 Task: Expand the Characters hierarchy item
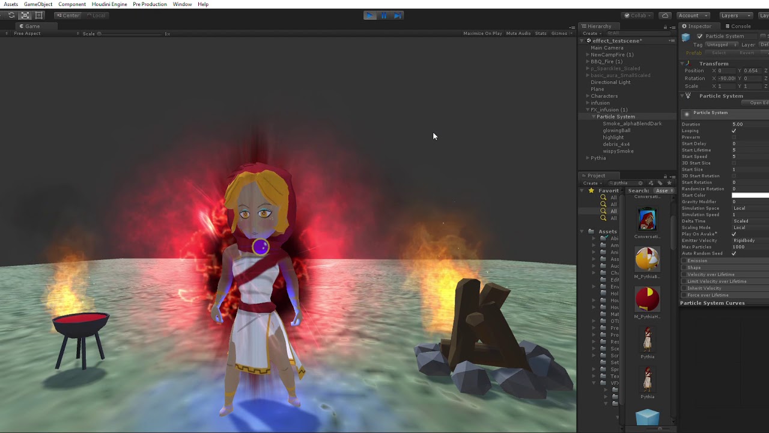588,96
